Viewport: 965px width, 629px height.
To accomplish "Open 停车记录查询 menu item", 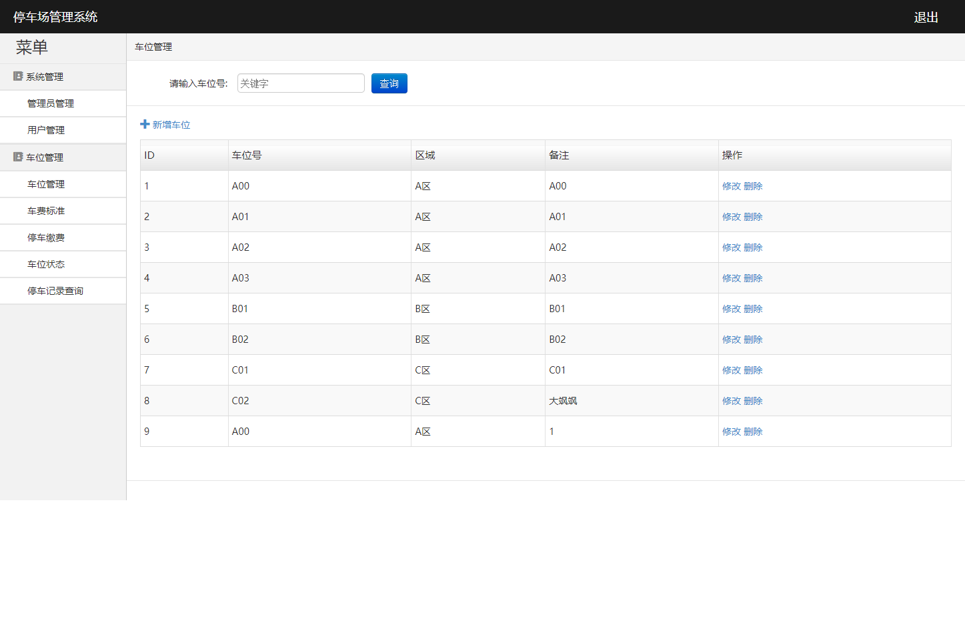I will click(x=55, y=291).
